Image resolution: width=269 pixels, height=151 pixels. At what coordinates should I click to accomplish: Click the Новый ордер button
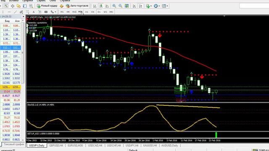click(47, 6)
